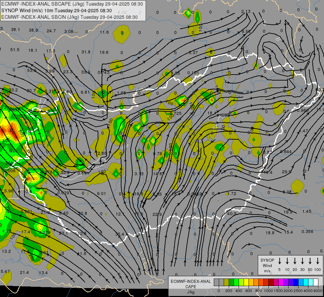324x297 pixels.
Task: Pick the olive swatch left of 200 tick
Action: click(x=226, y=282)
